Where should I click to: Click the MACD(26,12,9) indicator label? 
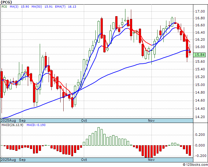click(x=12, y=125)
